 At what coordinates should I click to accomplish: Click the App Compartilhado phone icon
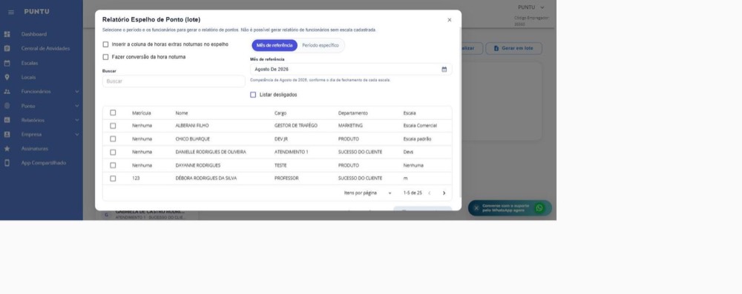pos(7,163)
